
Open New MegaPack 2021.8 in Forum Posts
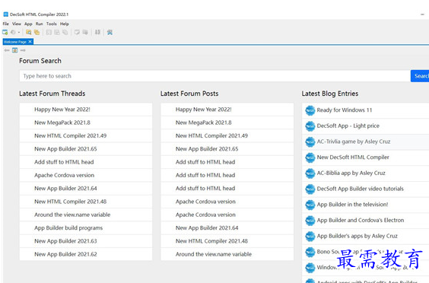pos(227,122)
